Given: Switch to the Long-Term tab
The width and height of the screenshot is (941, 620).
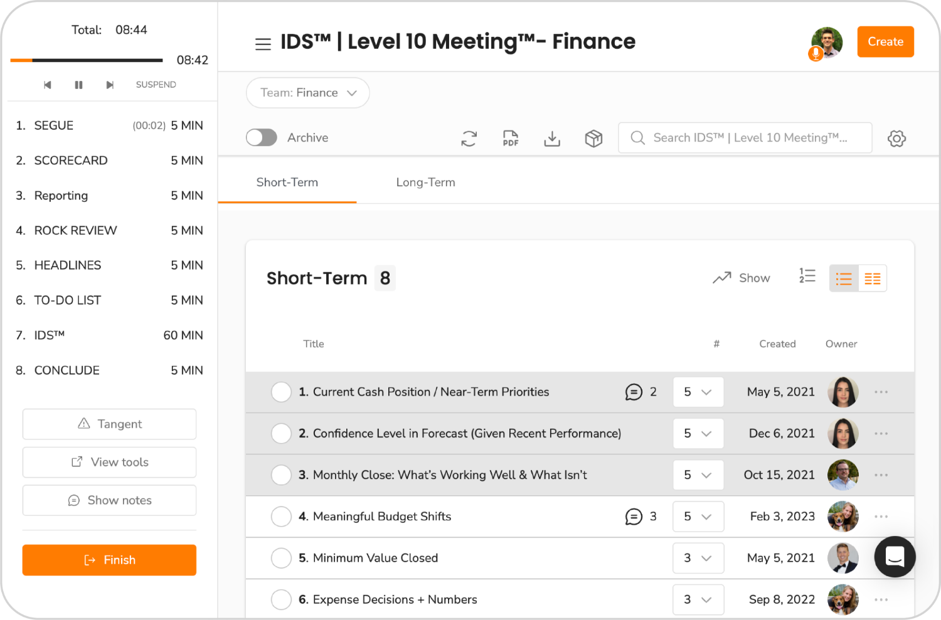Looking at the screenshot, I should (x=425, y=182).
